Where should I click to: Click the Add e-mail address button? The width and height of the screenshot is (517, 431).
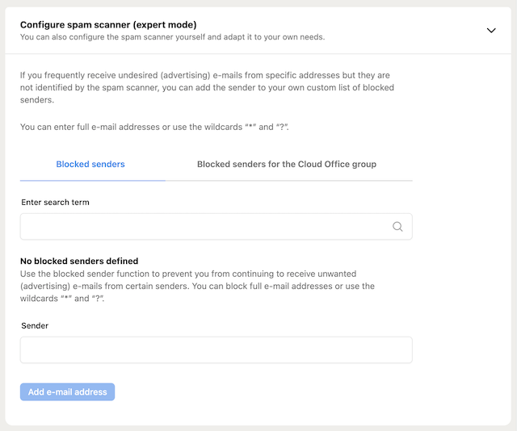click(x=67, y=391)
